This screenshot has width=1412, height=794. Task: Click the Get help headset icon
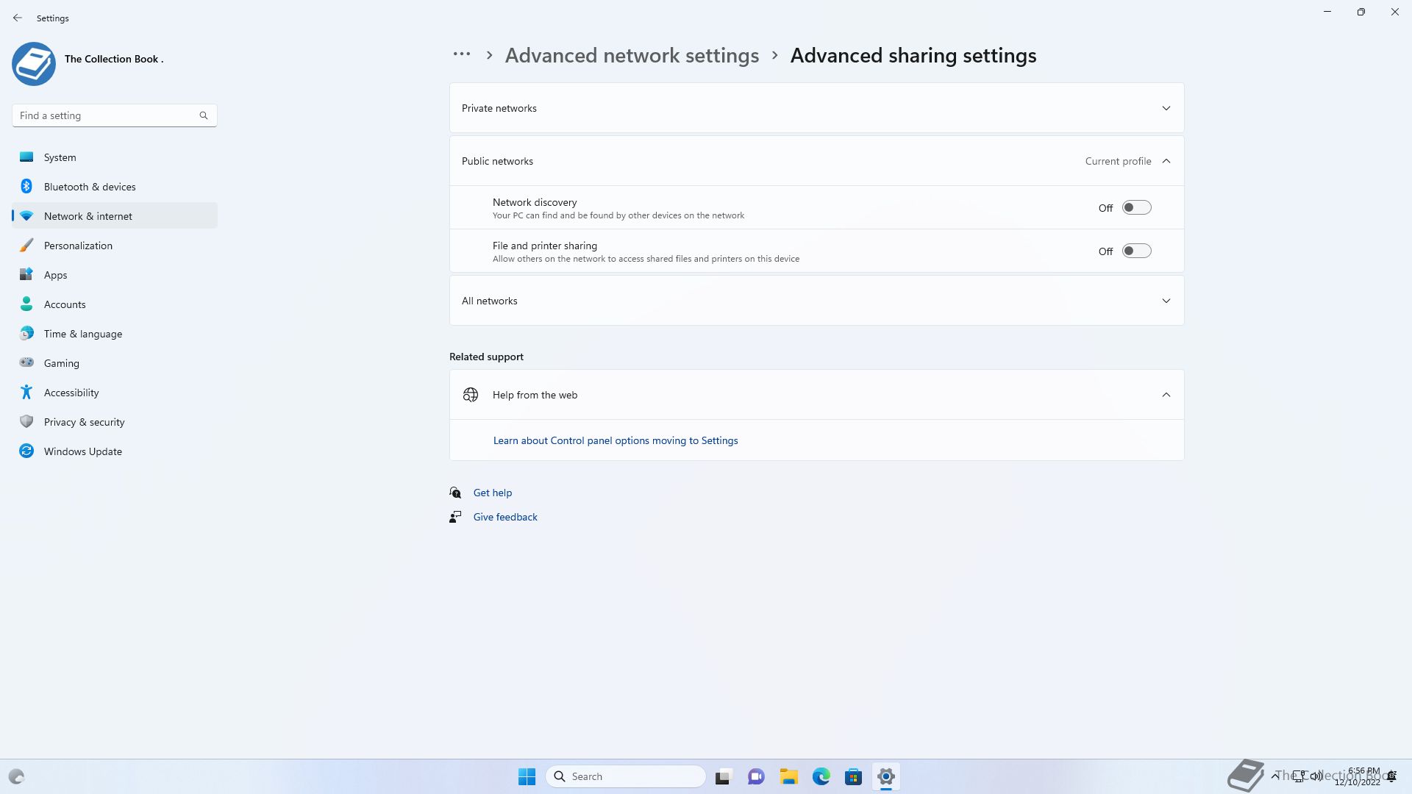point(455,493)
